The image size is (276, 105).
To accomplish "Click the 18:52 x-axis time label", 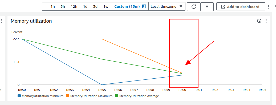I will coord(54,90).
